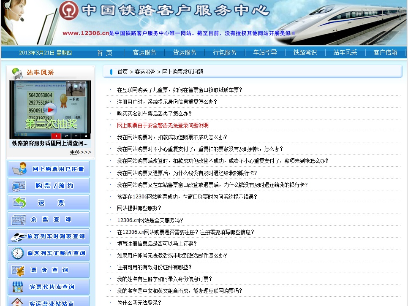Open FAQ 网站提供哪些服务
This screenshot has height=306, width=408.
point(139,208)
